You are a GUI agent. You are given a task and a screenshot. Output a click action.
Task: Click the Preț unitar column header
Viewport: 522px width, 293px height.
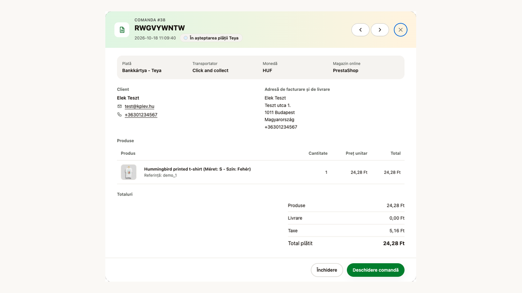tap(356, 153)
